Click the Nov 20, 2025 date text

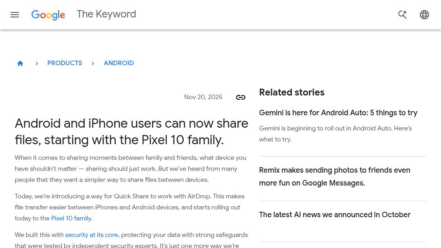click(x=203, y=97)
